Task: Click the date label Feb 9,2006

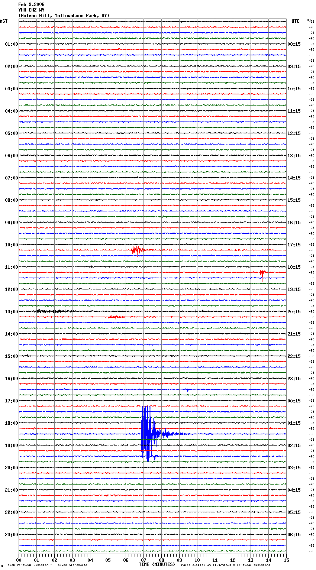Action: point(31,4)
